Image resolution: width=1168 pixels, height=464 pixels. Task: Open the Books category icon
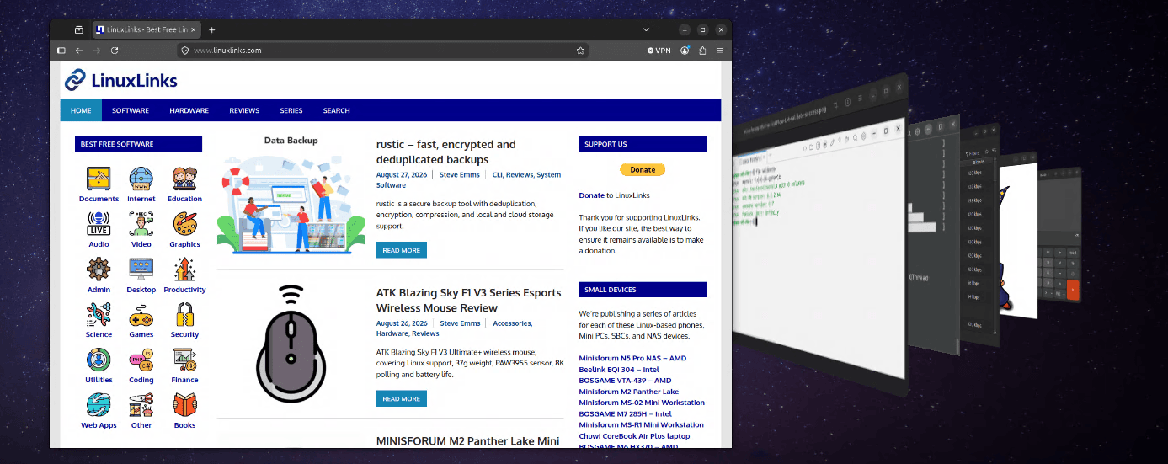click(x=184, y=406)
